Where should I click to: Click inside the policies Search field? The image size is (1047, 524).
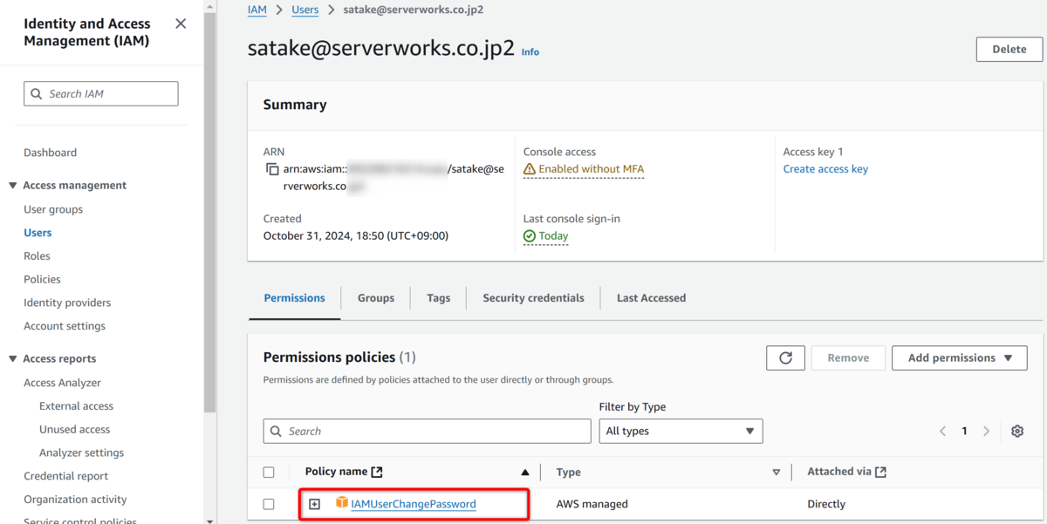pyautogui.click(x=427, y=431)
